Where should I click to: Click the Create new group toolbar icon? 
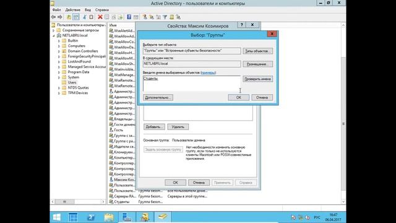point(152,17)
